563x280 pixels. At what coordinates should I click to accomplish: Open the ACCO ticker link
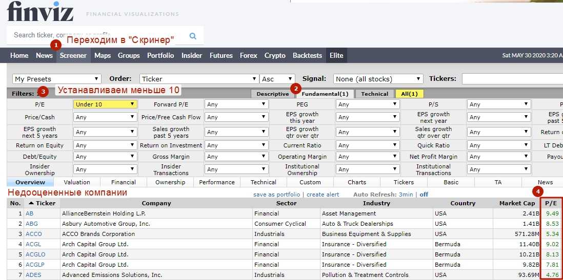point(34,234)
